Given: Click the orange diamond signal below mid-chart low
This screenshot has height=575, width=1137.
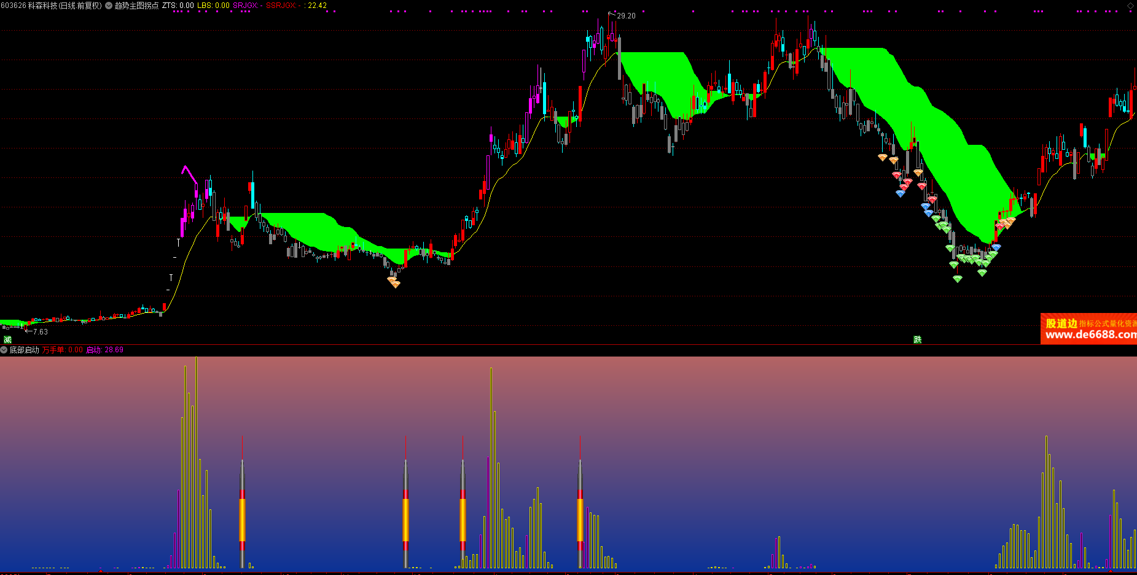Looking at the screenshot, I should click(x=394, y=282).
